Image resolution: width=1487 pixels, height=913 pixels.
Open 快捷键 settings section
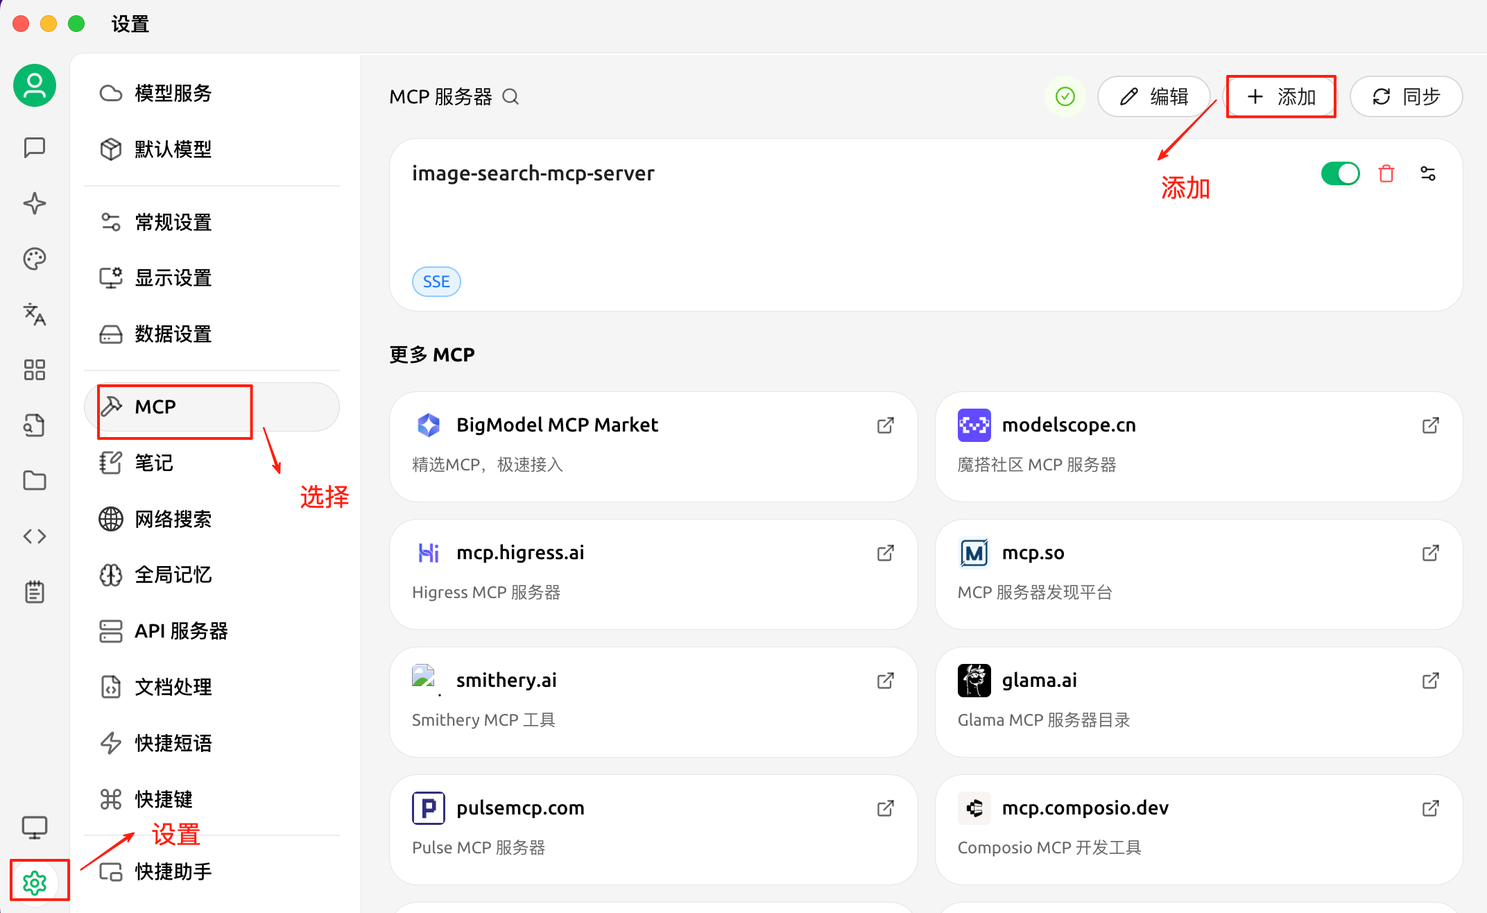click(212, 799)
